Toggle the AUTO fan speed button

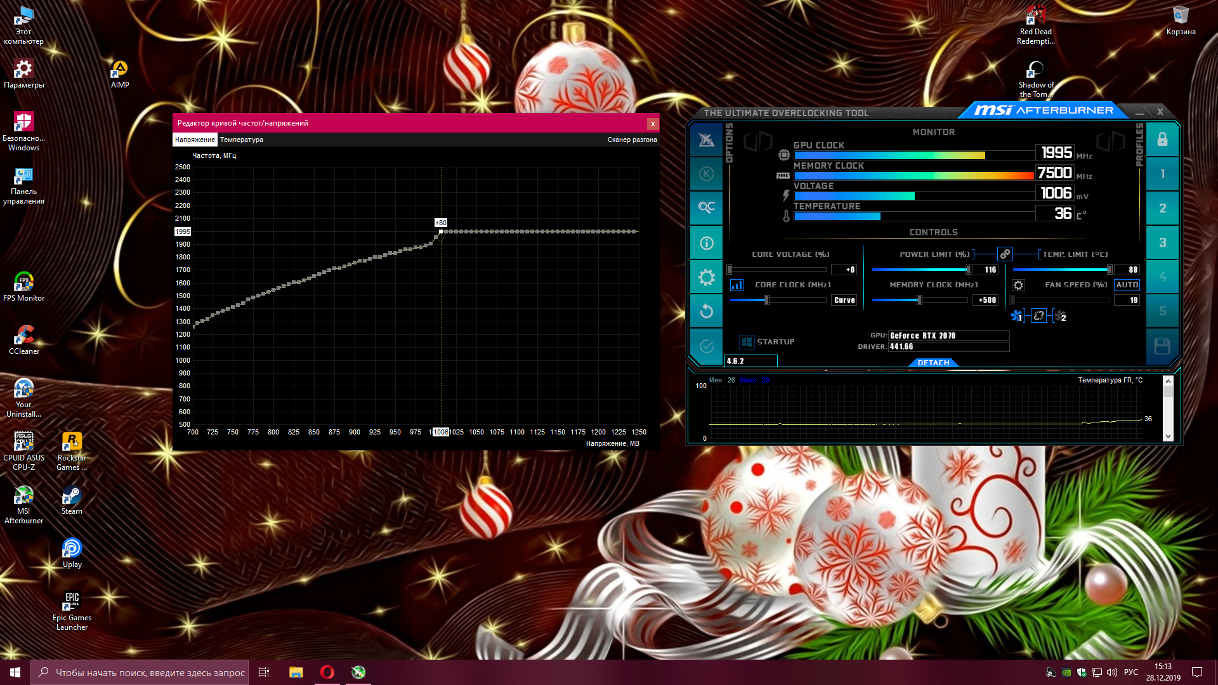1127,285
